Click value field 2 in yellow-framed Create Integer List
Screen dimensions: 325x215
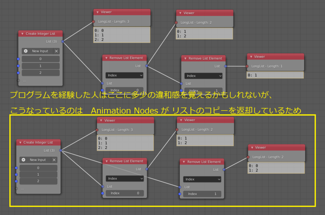click(38, 181)
